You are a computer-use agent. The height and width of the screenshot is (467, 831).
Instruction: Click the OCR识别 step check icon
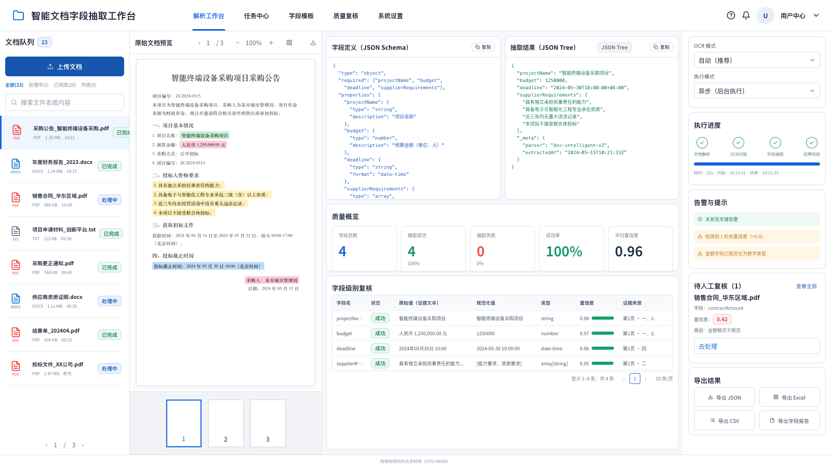coord(739,143)
